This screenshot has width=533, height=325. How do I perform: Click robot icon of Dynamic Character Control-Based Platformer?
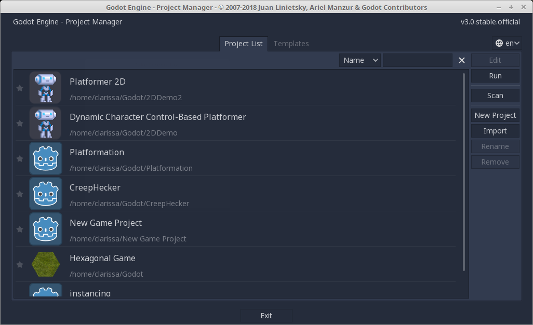tap(46, 123)
